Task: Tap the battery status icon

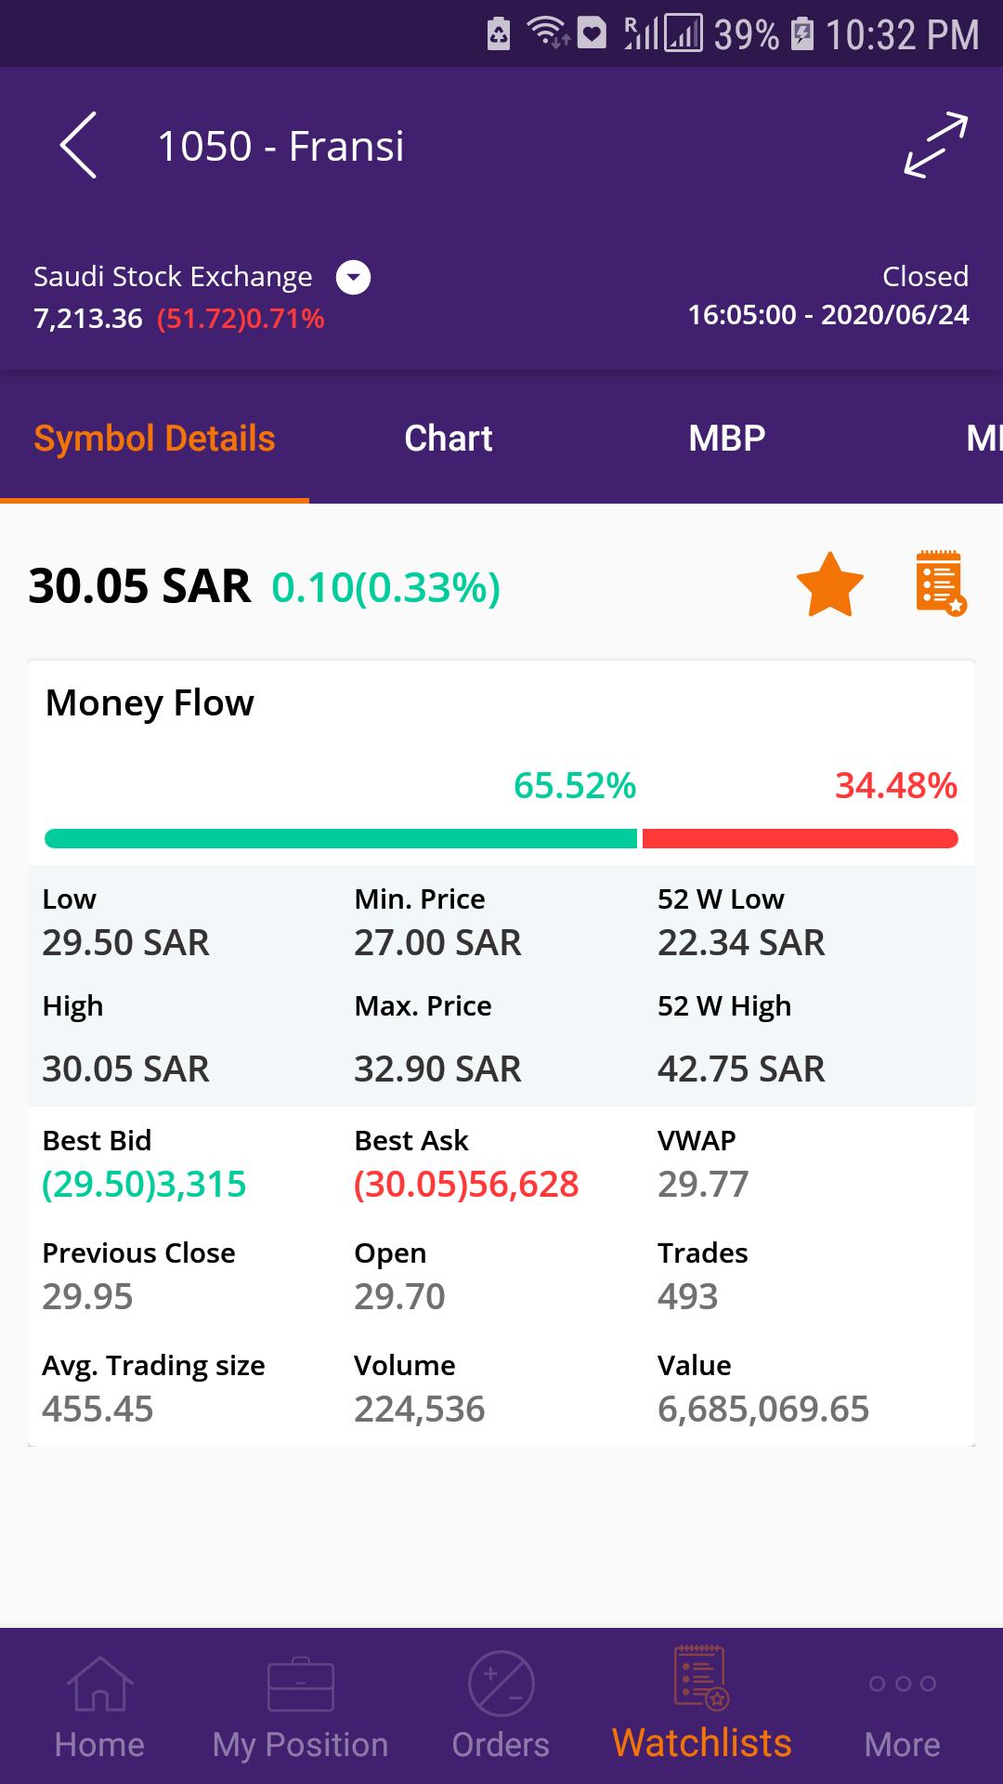Action: tap(801, 34)
